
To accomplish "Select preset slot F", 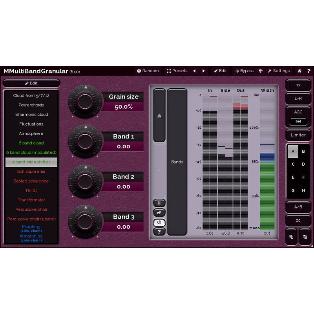I will coord(303,177).
